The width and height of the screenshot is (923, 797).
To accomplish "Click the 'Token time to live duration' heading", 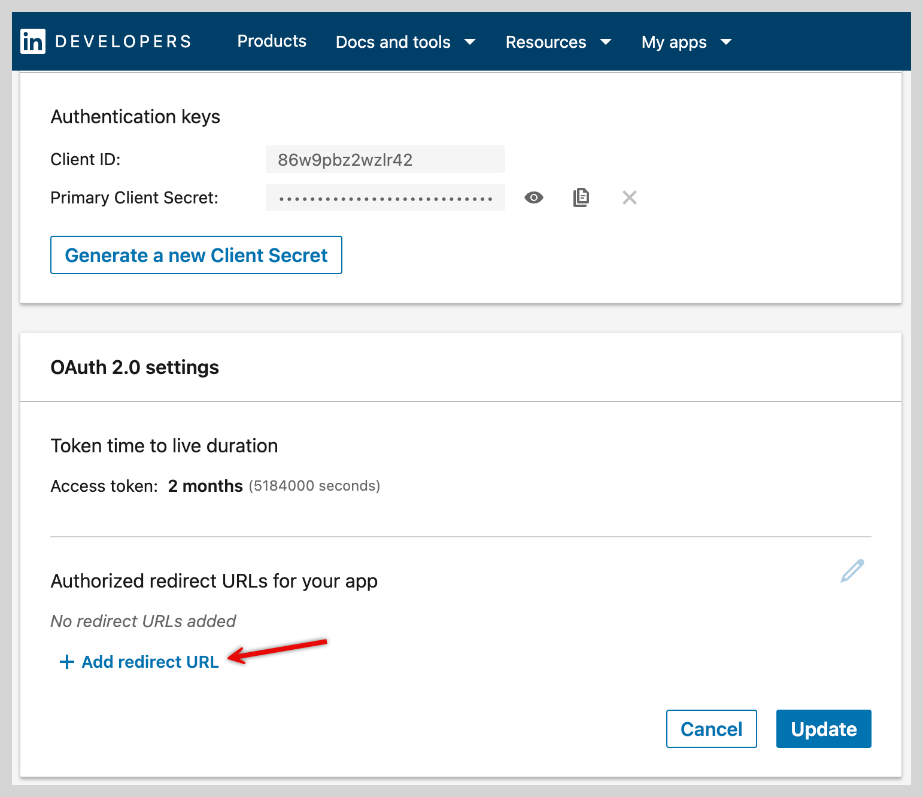I will (x=164, y=446).
